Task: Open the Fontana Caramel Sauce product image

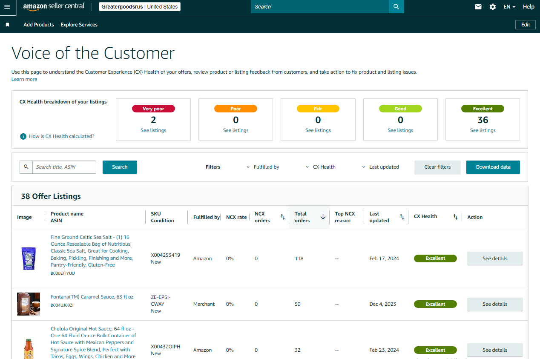Action: point(29,304)
